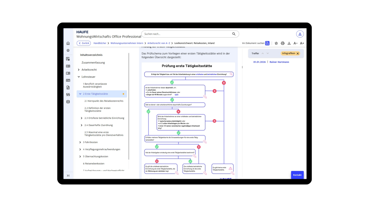Screen dimensions: 369x207
Task: Download the document
Action: pyautogui.click(x=289, y=43)
